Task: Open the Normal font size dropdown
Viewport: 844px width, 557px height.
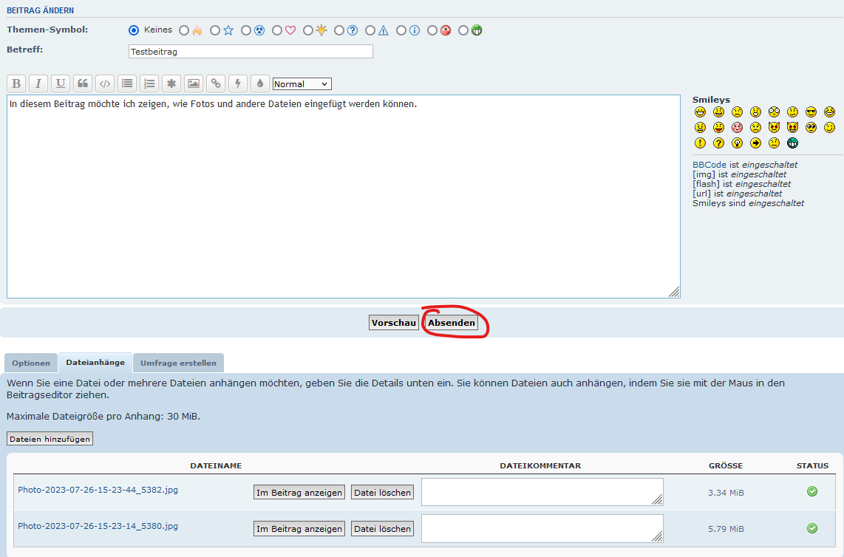Action: coord(302,84)
